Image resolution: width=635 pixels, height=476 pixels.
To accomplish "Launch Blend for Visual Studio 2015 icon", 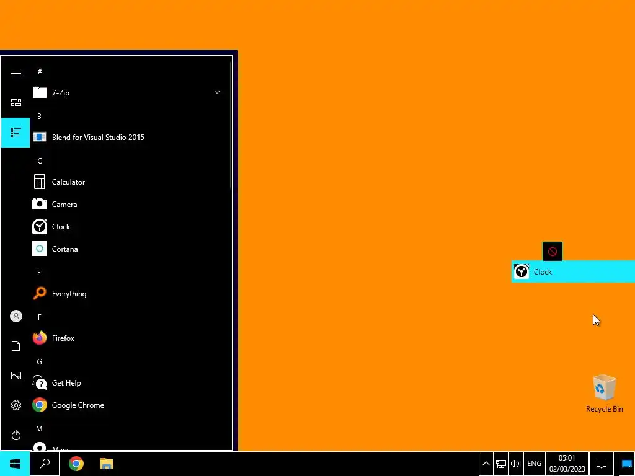I will click(x=39, y=137).
